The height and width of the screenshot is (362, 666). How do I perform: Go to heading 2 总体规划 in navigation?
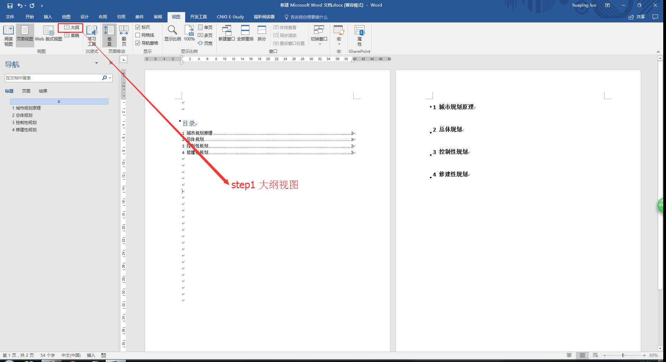22,115
